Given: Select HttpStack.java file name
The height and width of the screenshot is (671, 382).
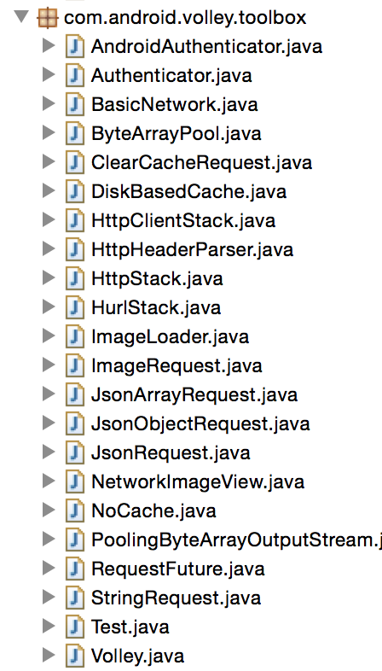Looking at the screenshot, I should (157, 279).
